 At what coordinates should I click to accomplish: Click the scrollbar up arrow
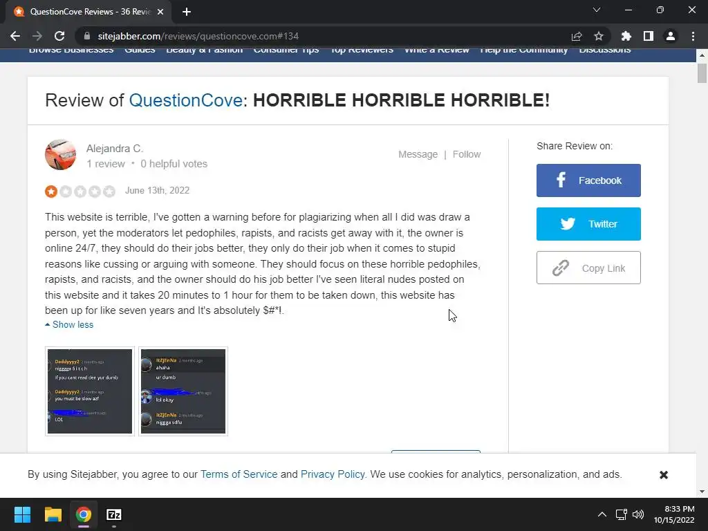(x=702, y=55)
